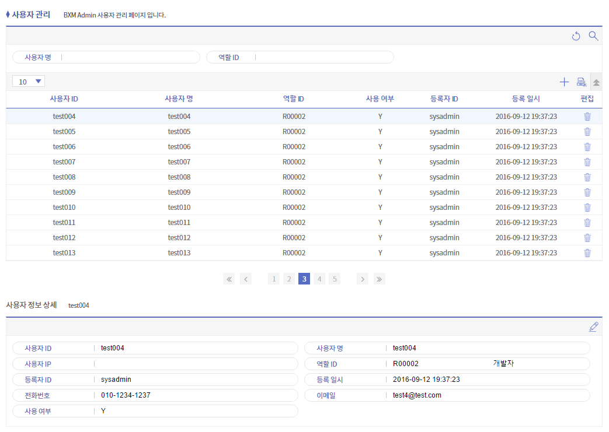Collapse the grid with double-up arrow

(x=596, y=82)
